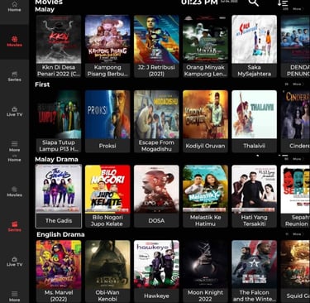This screenshot has width=310, height=303.
Task: Open the search magnifier icon
Action: pyautogui.click(x=253, y=2)
